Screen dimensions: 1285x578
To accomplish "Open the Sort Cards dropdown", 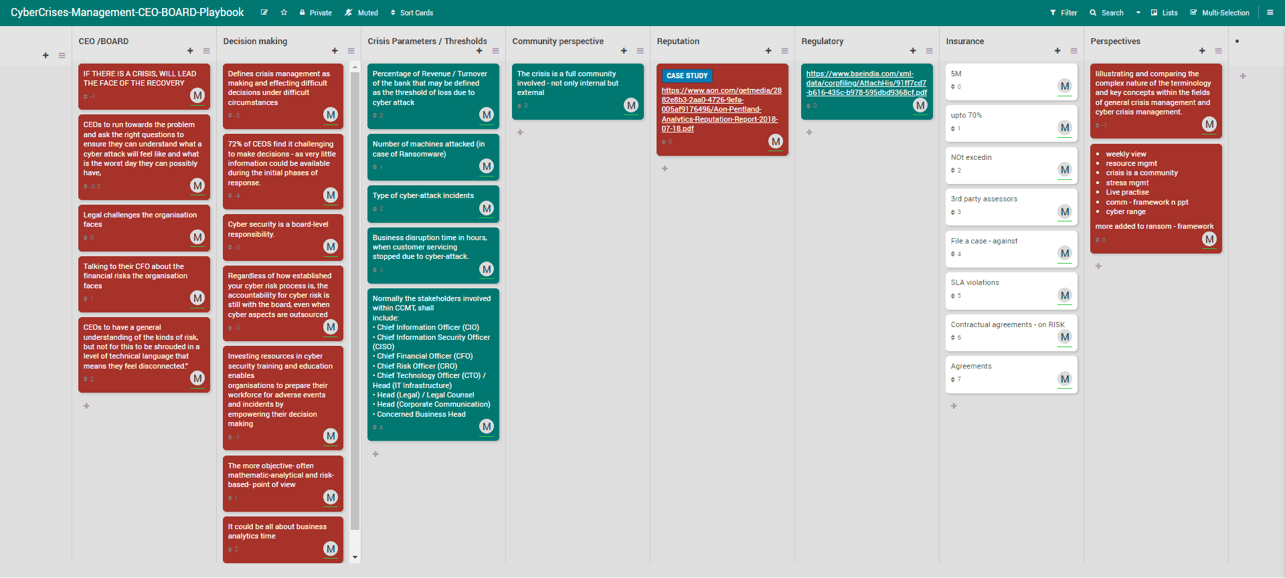I will (412, 13).
